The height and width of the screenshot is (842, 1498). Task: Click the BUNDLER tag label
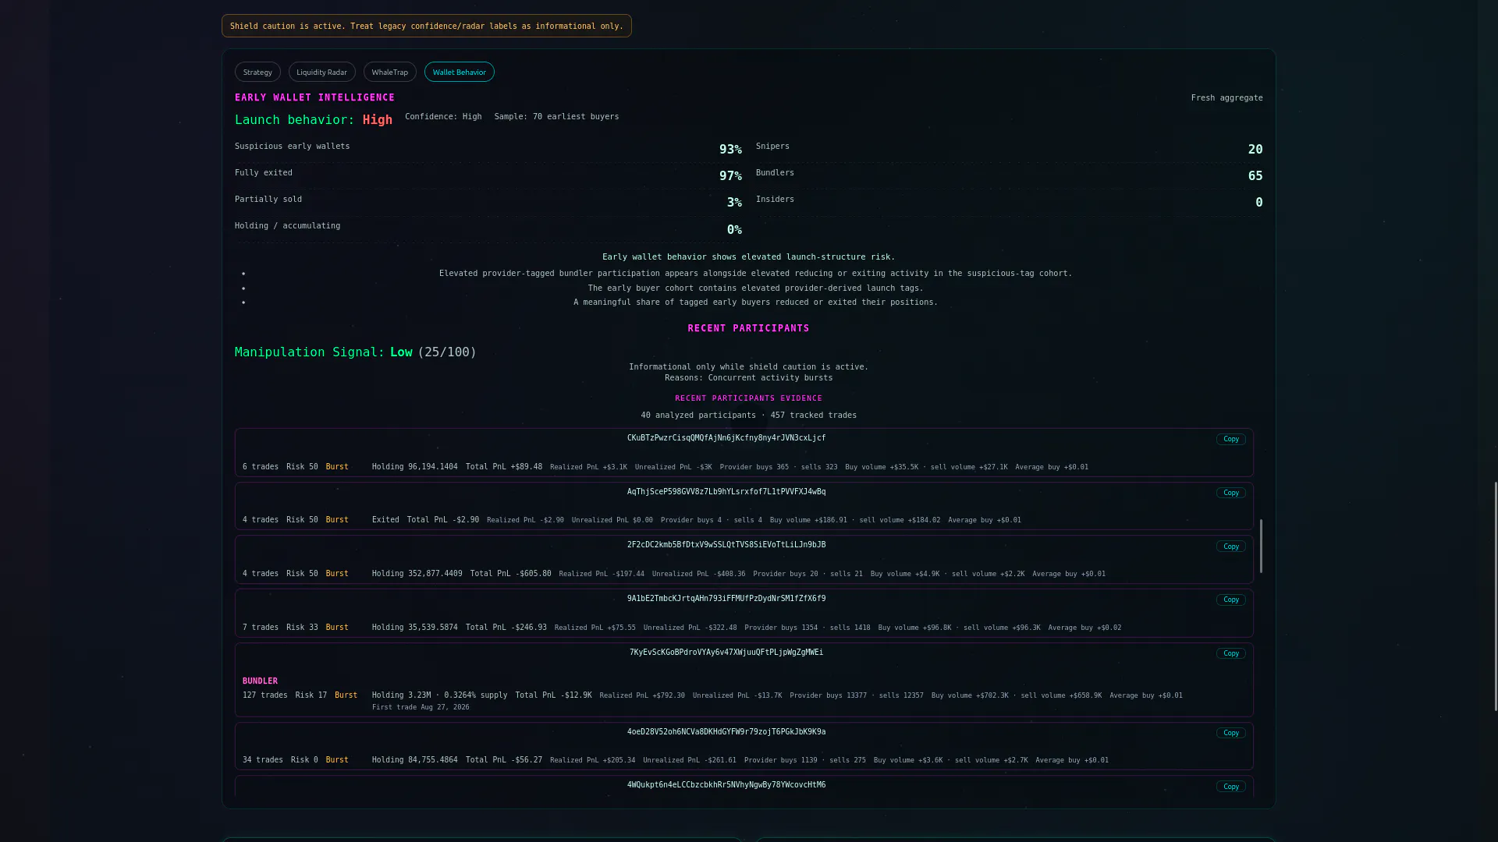(x=260, y=681)
